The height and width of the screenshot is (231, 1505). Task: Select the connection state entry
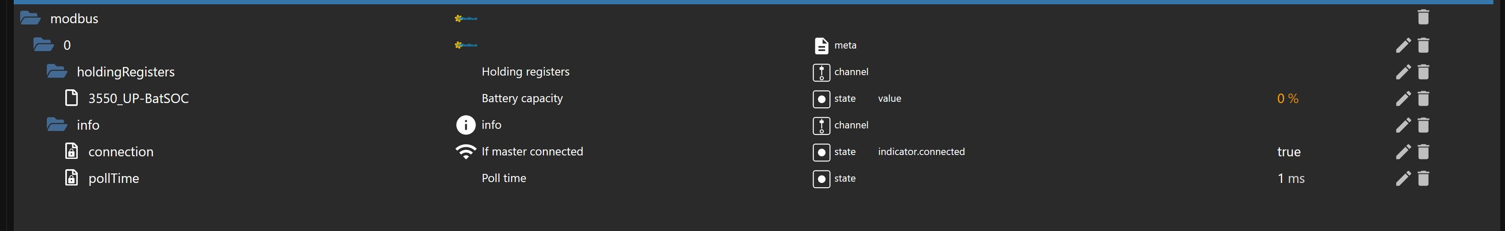(x=120, y=152)
